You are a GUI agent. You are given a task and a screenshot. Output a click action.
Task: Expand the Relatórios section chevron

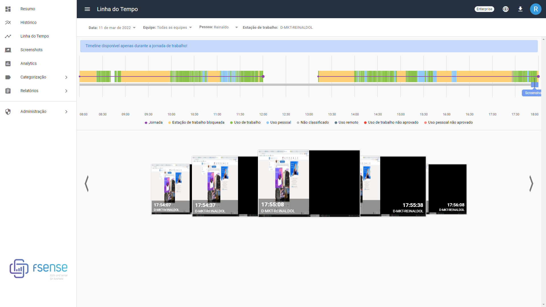(66, 91)
